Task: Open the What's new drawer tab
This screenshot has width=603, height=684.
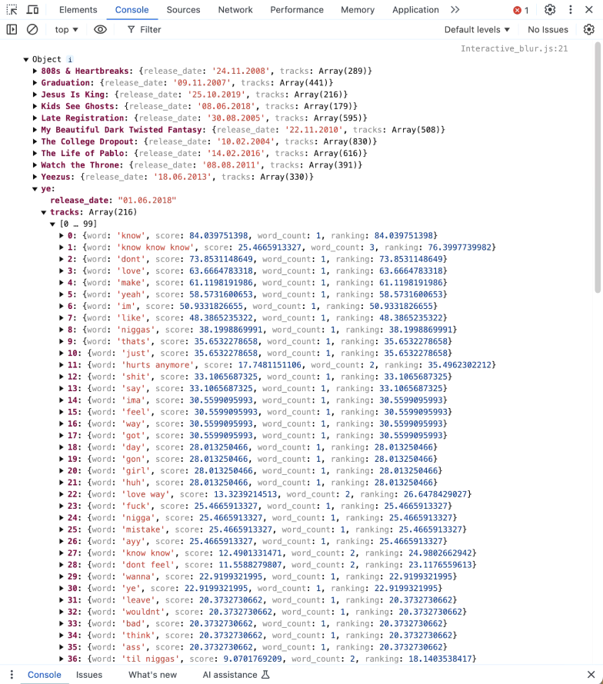Action: click(152, 675)
